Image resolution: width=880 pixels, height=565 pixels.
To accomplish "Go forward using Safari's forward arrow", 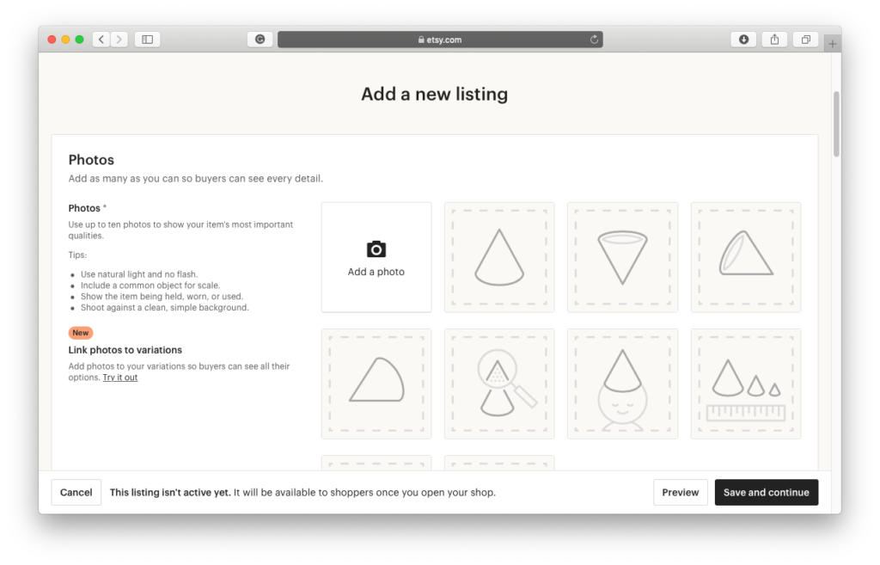I will click(119, 40).
